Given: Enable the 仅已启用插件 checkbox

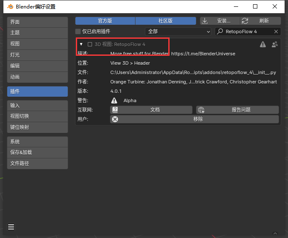Looking at the screenshot, I should (x=78, y=32).
